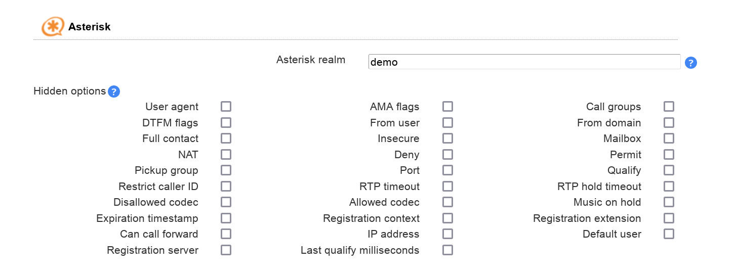Select the Allowed codec checkbox
The width and height of the screenshot is (736, 276).
click(447, 202)
